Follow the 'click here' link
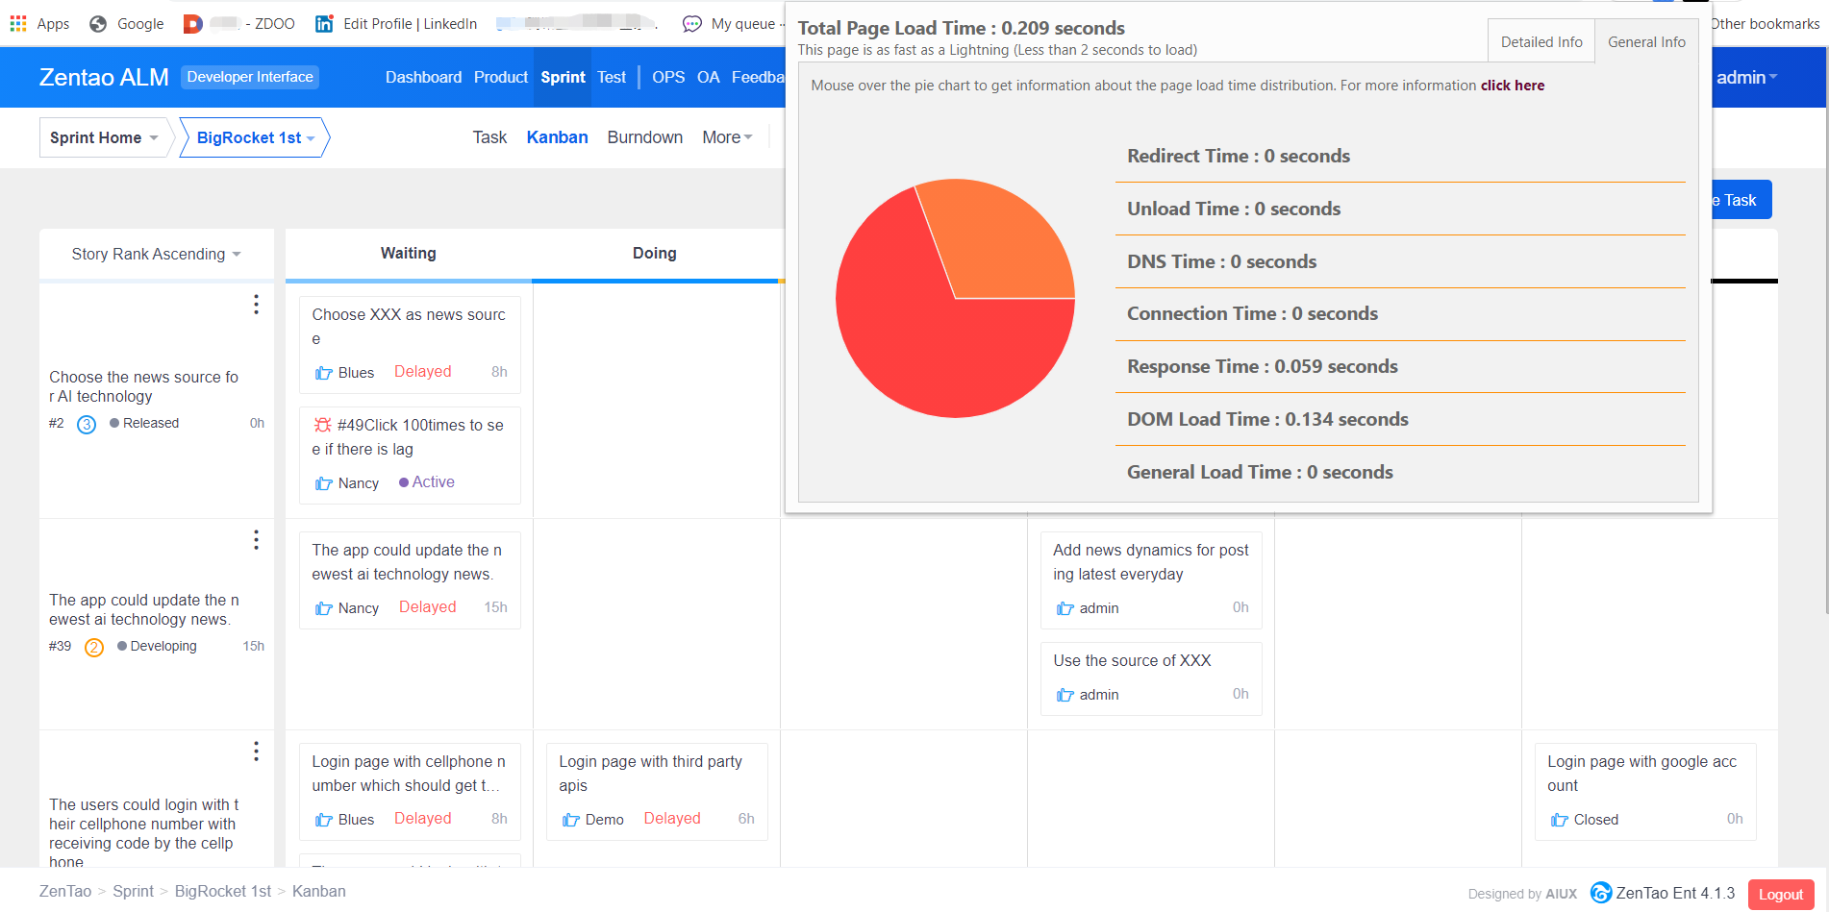Screen dimensions: 1829x912 click(1512, 86)
